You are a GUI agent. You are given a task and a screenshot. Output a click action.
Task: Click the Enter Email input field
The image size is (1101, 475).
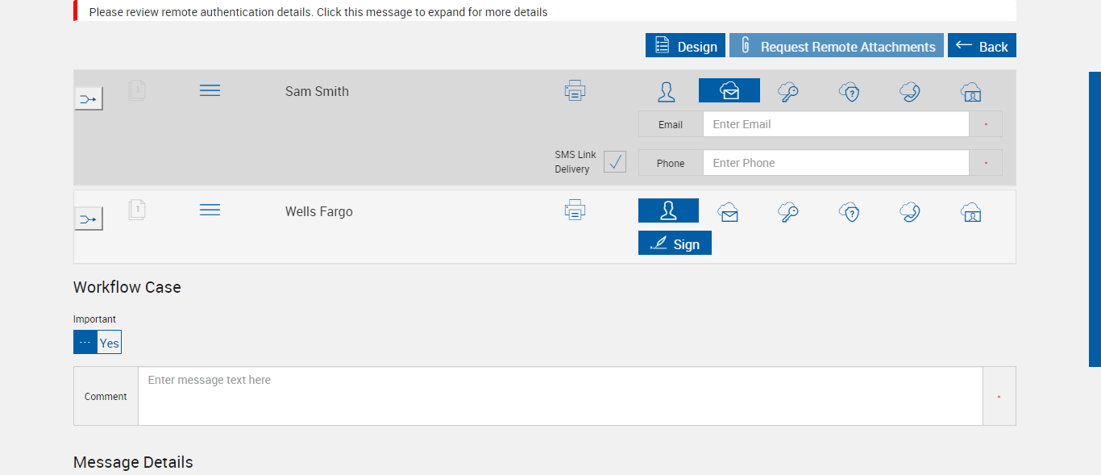tap(835, 124)
